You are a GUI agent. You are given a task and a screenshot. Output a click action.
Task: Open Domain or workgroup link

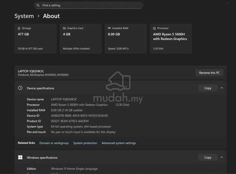(54, 143)
